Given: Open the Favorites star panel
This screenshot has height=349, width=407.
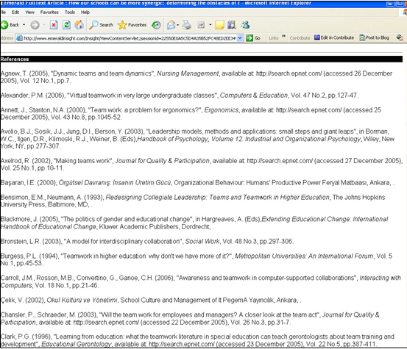Looking at the screenshot, I should (132, 25).
